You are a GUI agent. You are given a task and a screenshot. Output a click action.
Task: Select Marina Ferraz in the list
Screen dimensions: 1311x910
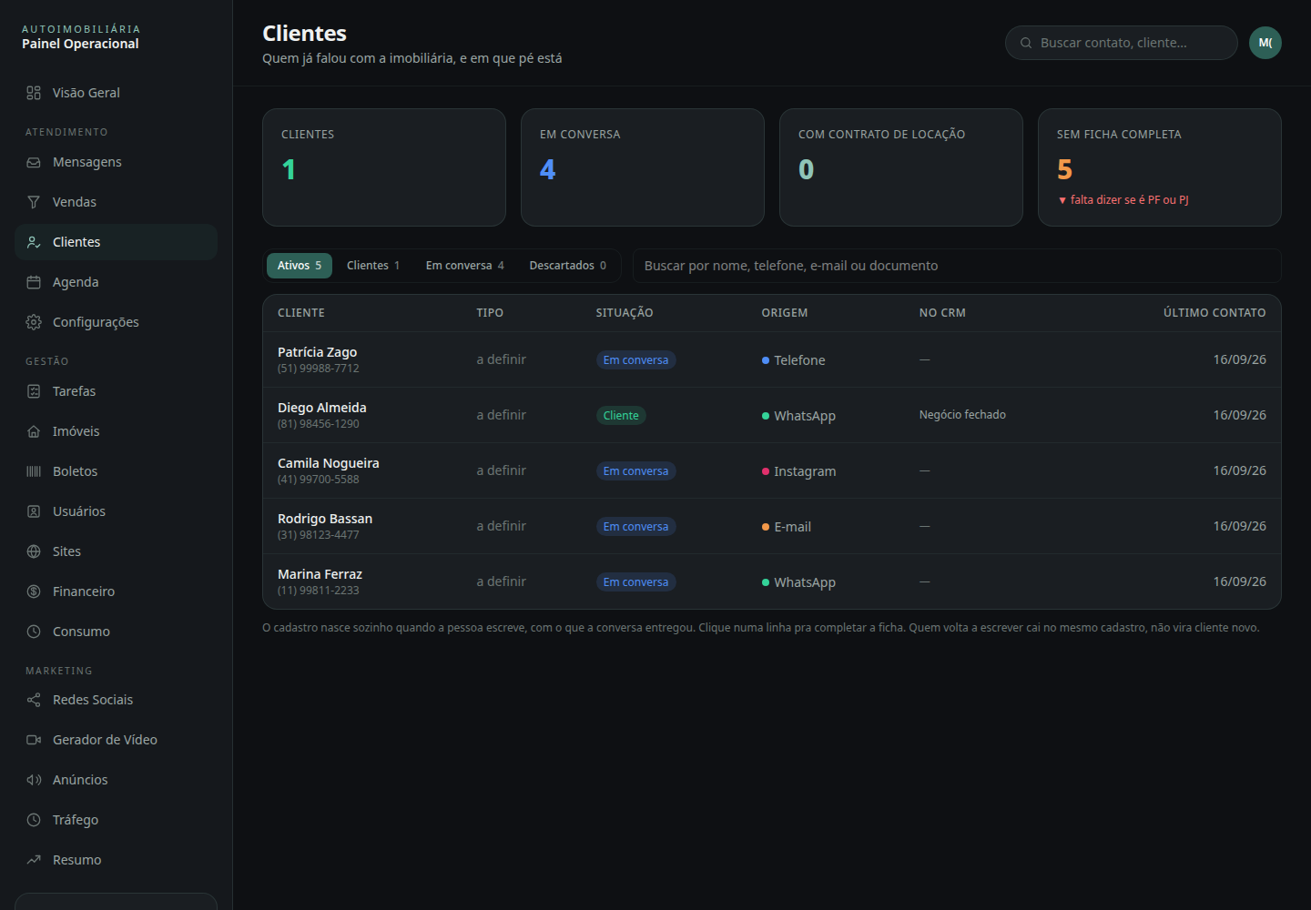click(x=772, y=581)
